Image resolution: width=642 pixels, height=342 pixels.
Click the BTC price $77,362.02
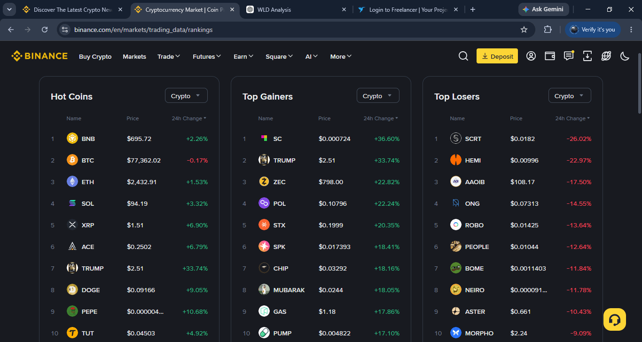pyautogui.click(x=144, y=160)
